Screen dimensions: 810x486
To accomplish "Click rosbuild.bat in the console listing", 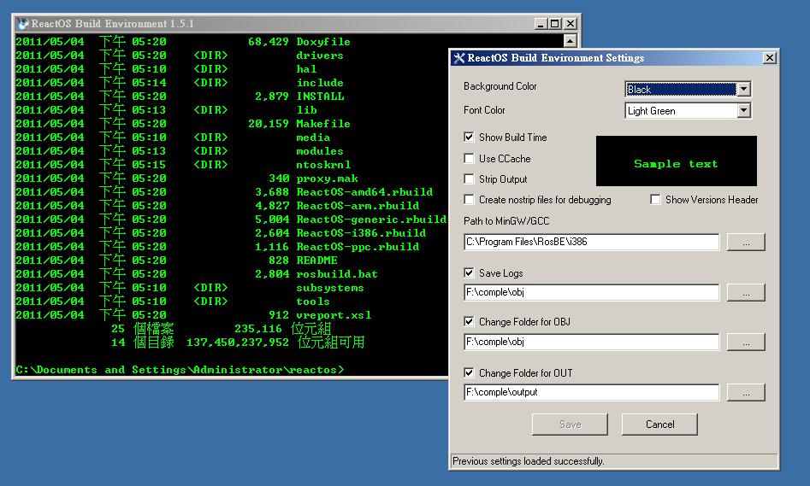I will 337,274.
